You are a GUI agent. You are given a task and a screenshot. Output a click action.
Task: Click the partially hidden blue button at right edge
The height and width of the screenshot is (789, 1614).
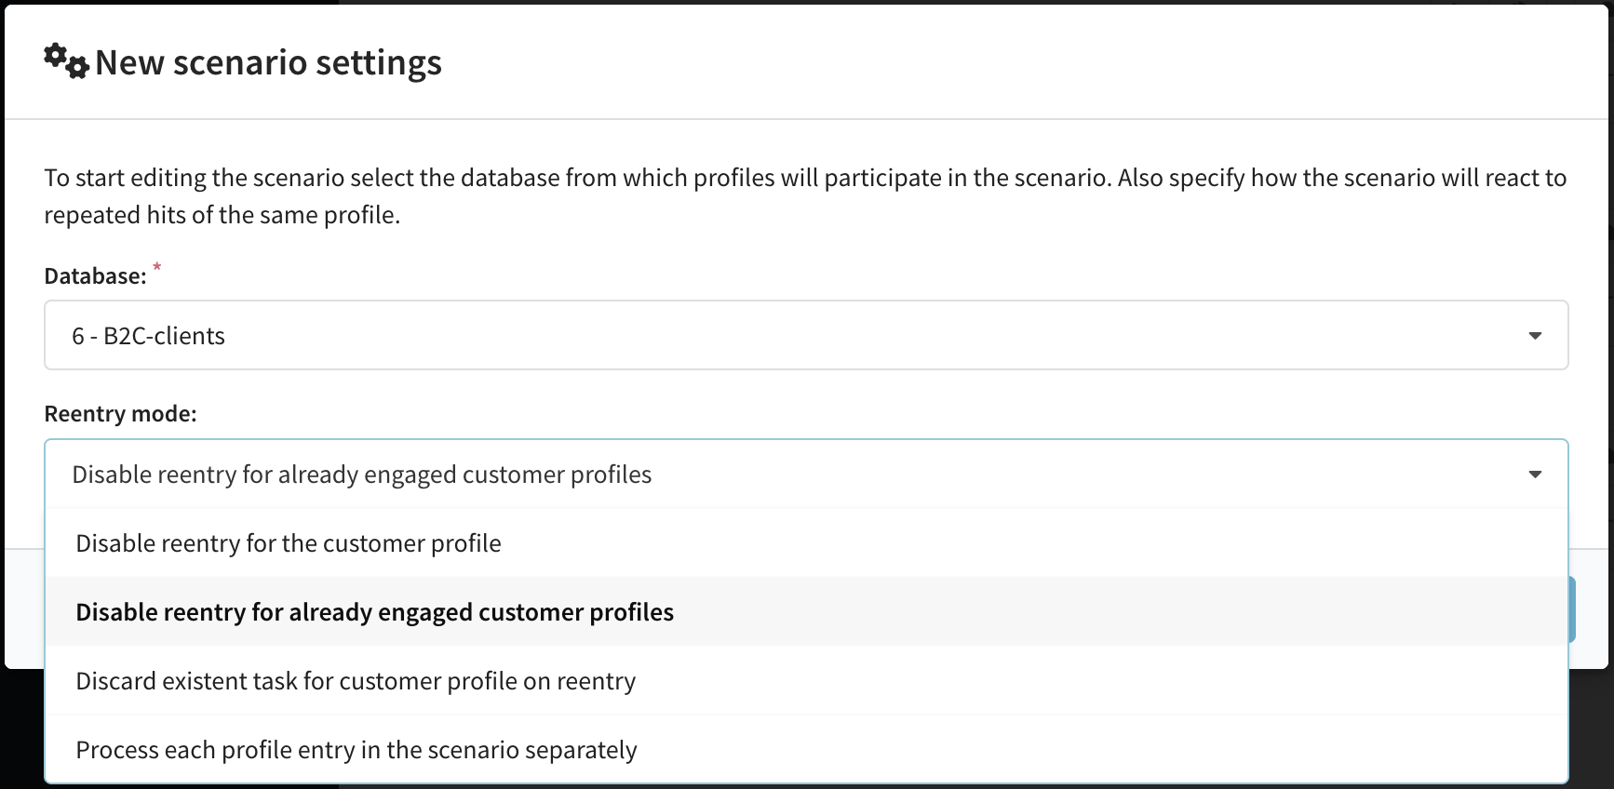(x=1572, y=609)
